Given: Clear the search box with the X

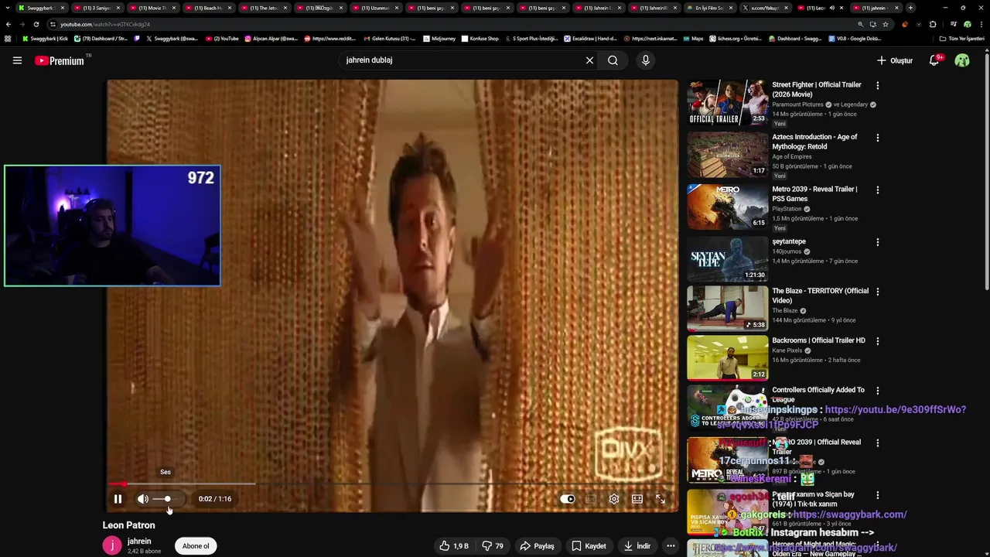Looking at the screenshot, I should point(589,60).
